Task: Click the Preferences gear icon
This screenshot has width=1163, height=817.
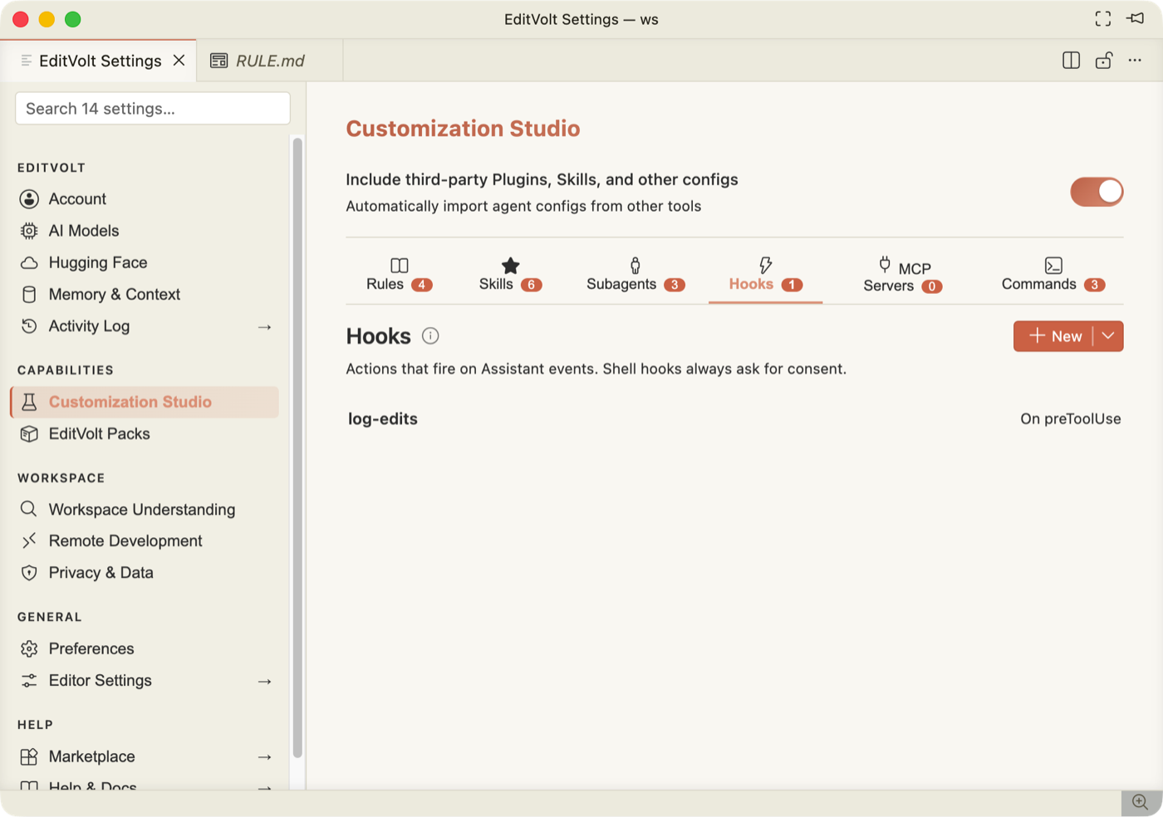Action: coord(29,648)
